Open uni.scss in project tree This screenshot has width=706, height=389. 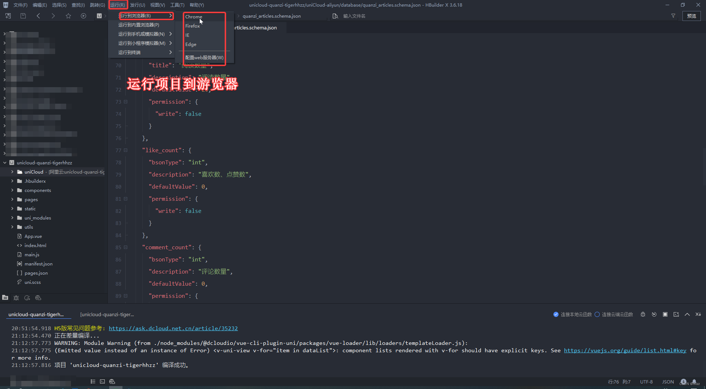[33, 282]
